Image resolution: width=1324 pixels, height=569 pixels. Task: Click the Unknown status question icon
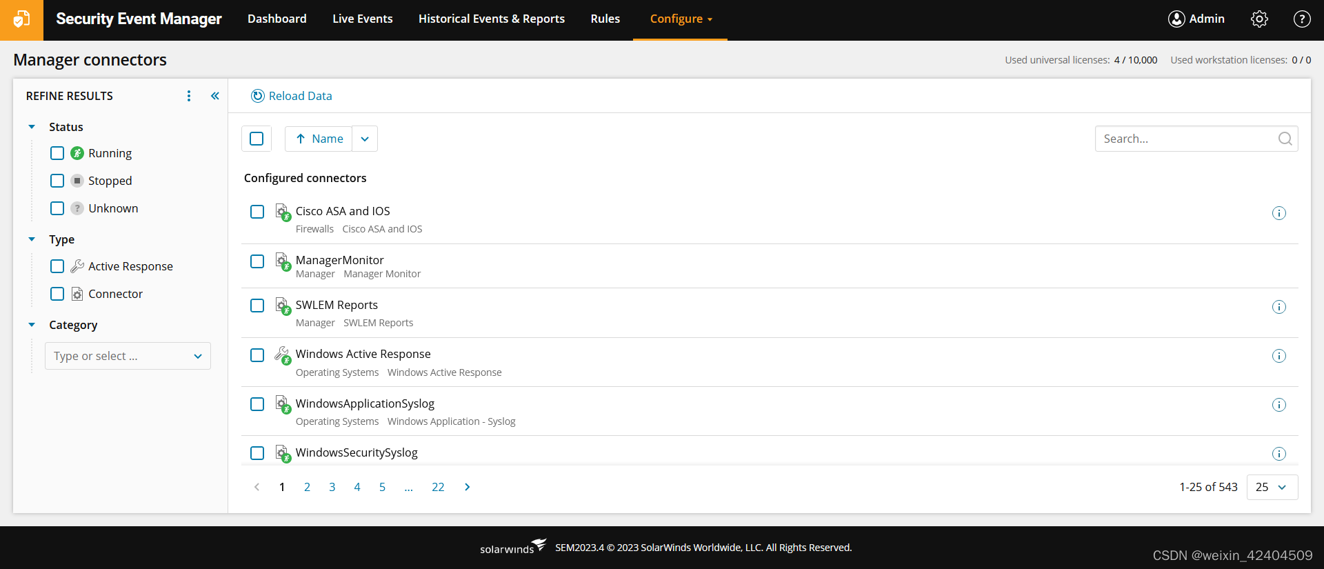point(77,208)
